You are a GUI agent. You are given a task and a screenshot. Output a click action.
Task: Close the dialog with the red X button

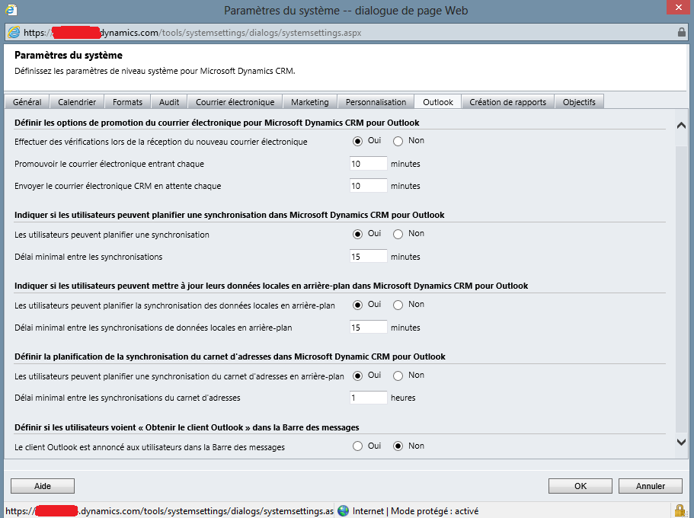pyautogui.click(x=679, y=7)
